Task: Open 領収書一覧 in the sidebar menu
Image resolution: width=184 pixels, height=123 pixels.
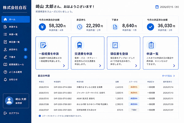Action: pyautogui.click(x=16, y=42)
